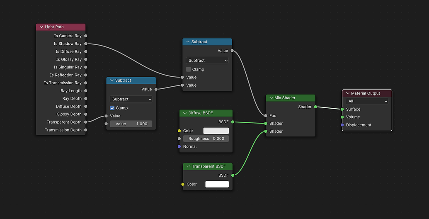Click the Is Glossy Ray output socket
This screenshot has width=429, height=219.
coord(86,59)
